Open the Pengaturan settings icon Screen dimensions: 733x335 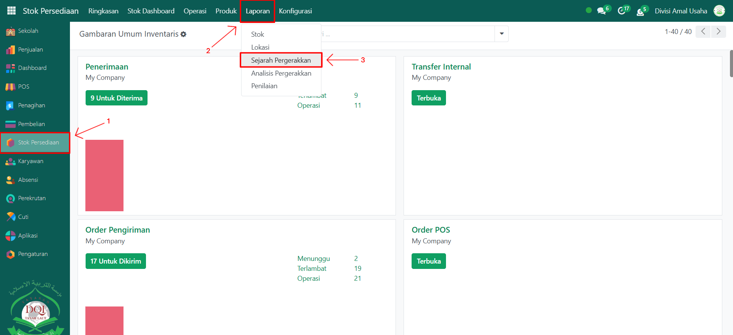(x=11, y=254)
